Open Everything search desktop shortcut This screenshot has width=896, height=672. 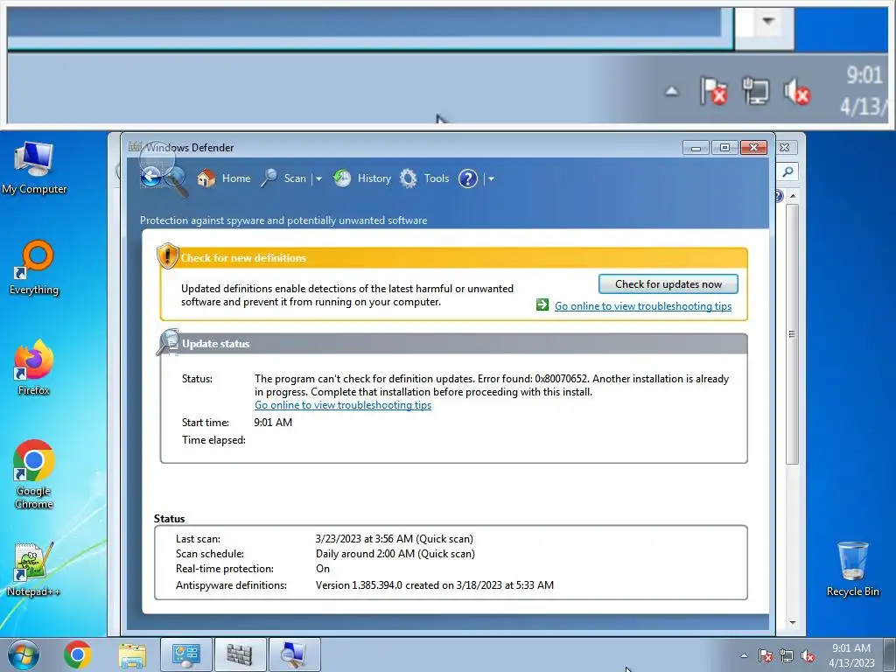(x=34, y=268)
